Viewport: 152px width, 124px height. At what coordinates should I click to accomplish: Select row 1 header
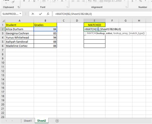[3, 25]
